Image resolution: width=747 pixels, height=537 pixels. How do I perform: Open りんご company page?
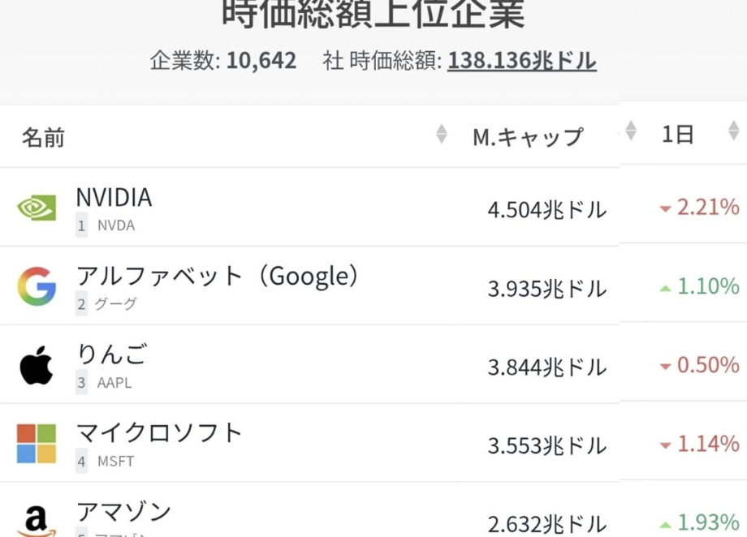click(112, 354)
